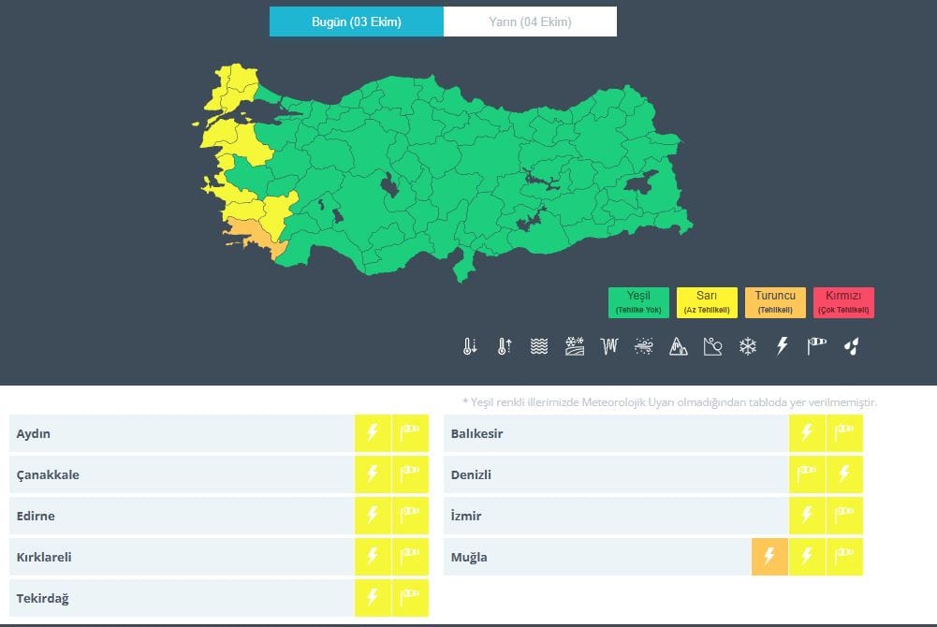937x627 pixels.
Task: Open the İzmir row in warnings table
Action: click(x=616, y=516)
